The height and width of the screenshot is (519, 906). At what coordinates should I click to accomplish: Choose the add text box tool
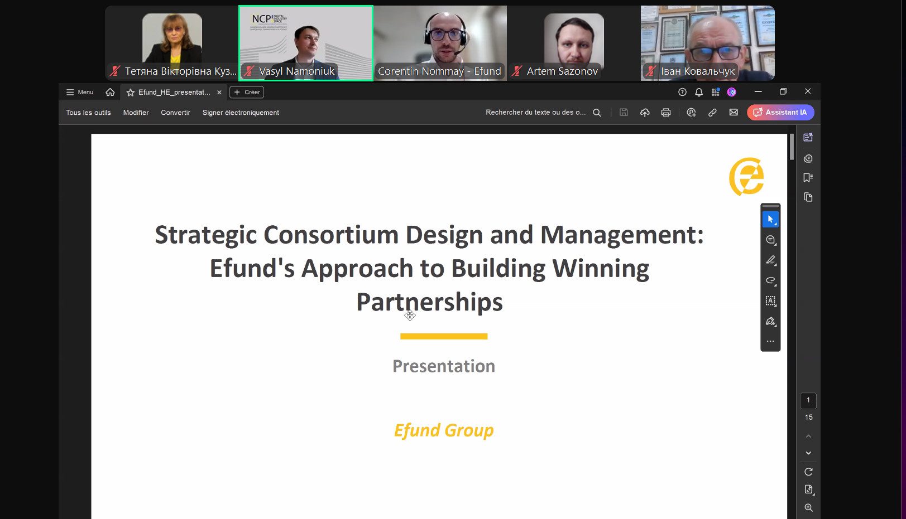[x=770, y=301]
